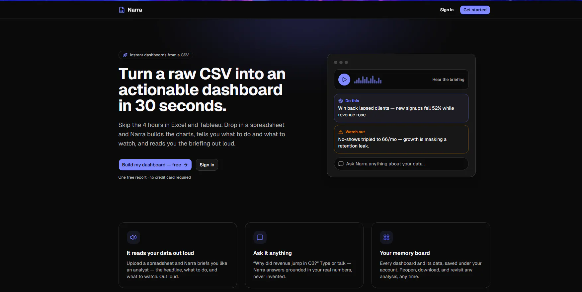Click the 'Ask it anything' heading

(x=273, y=253)
